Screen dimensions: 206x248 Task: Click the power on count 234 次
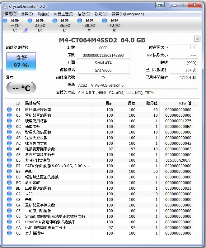point(184,70)
